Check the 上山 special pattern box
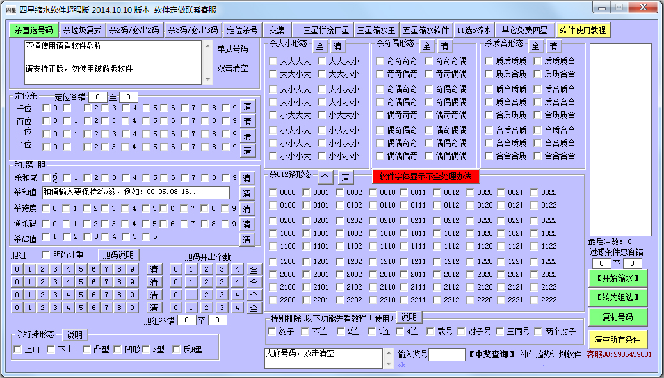 click(17, 349)
